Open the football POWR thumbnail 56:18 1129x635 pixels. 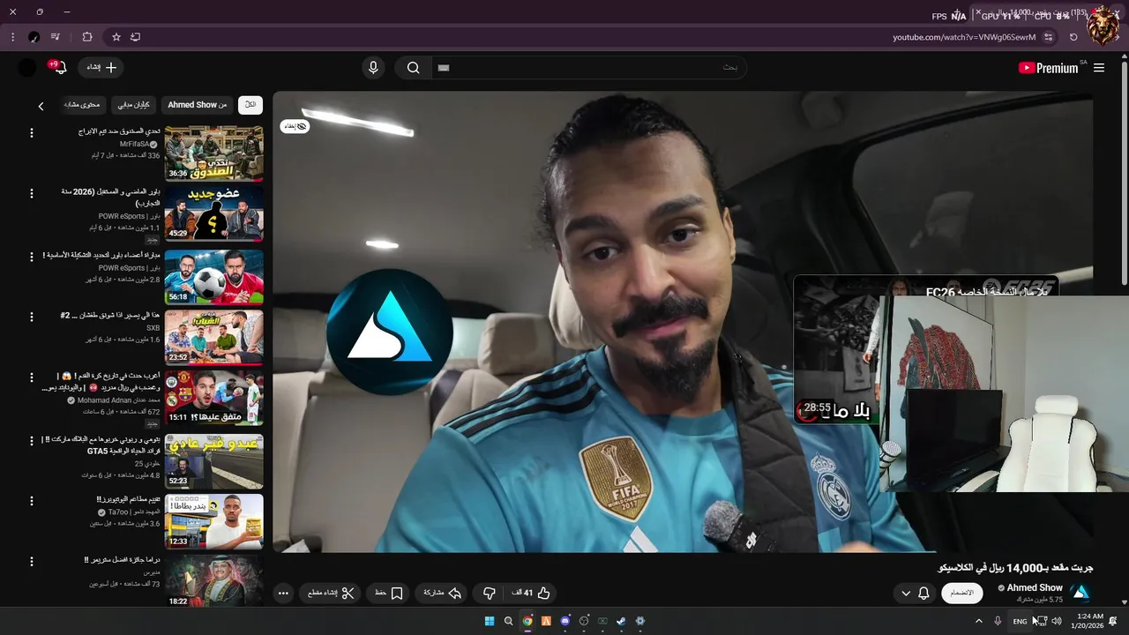[213, 277]
